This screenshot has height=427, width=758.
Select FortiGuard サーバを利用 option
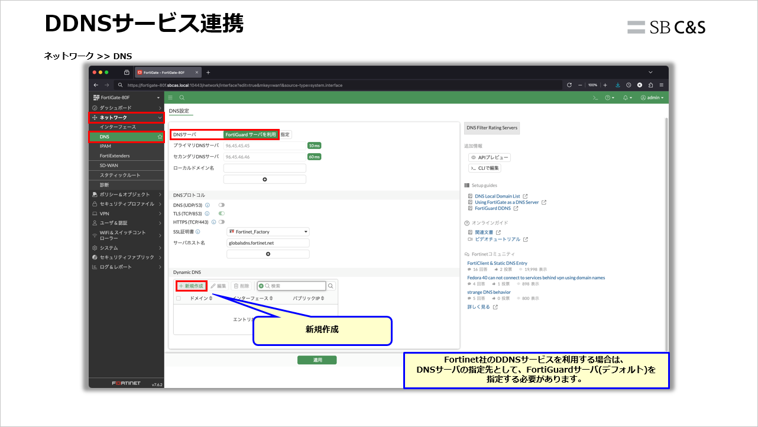[251, 135]
